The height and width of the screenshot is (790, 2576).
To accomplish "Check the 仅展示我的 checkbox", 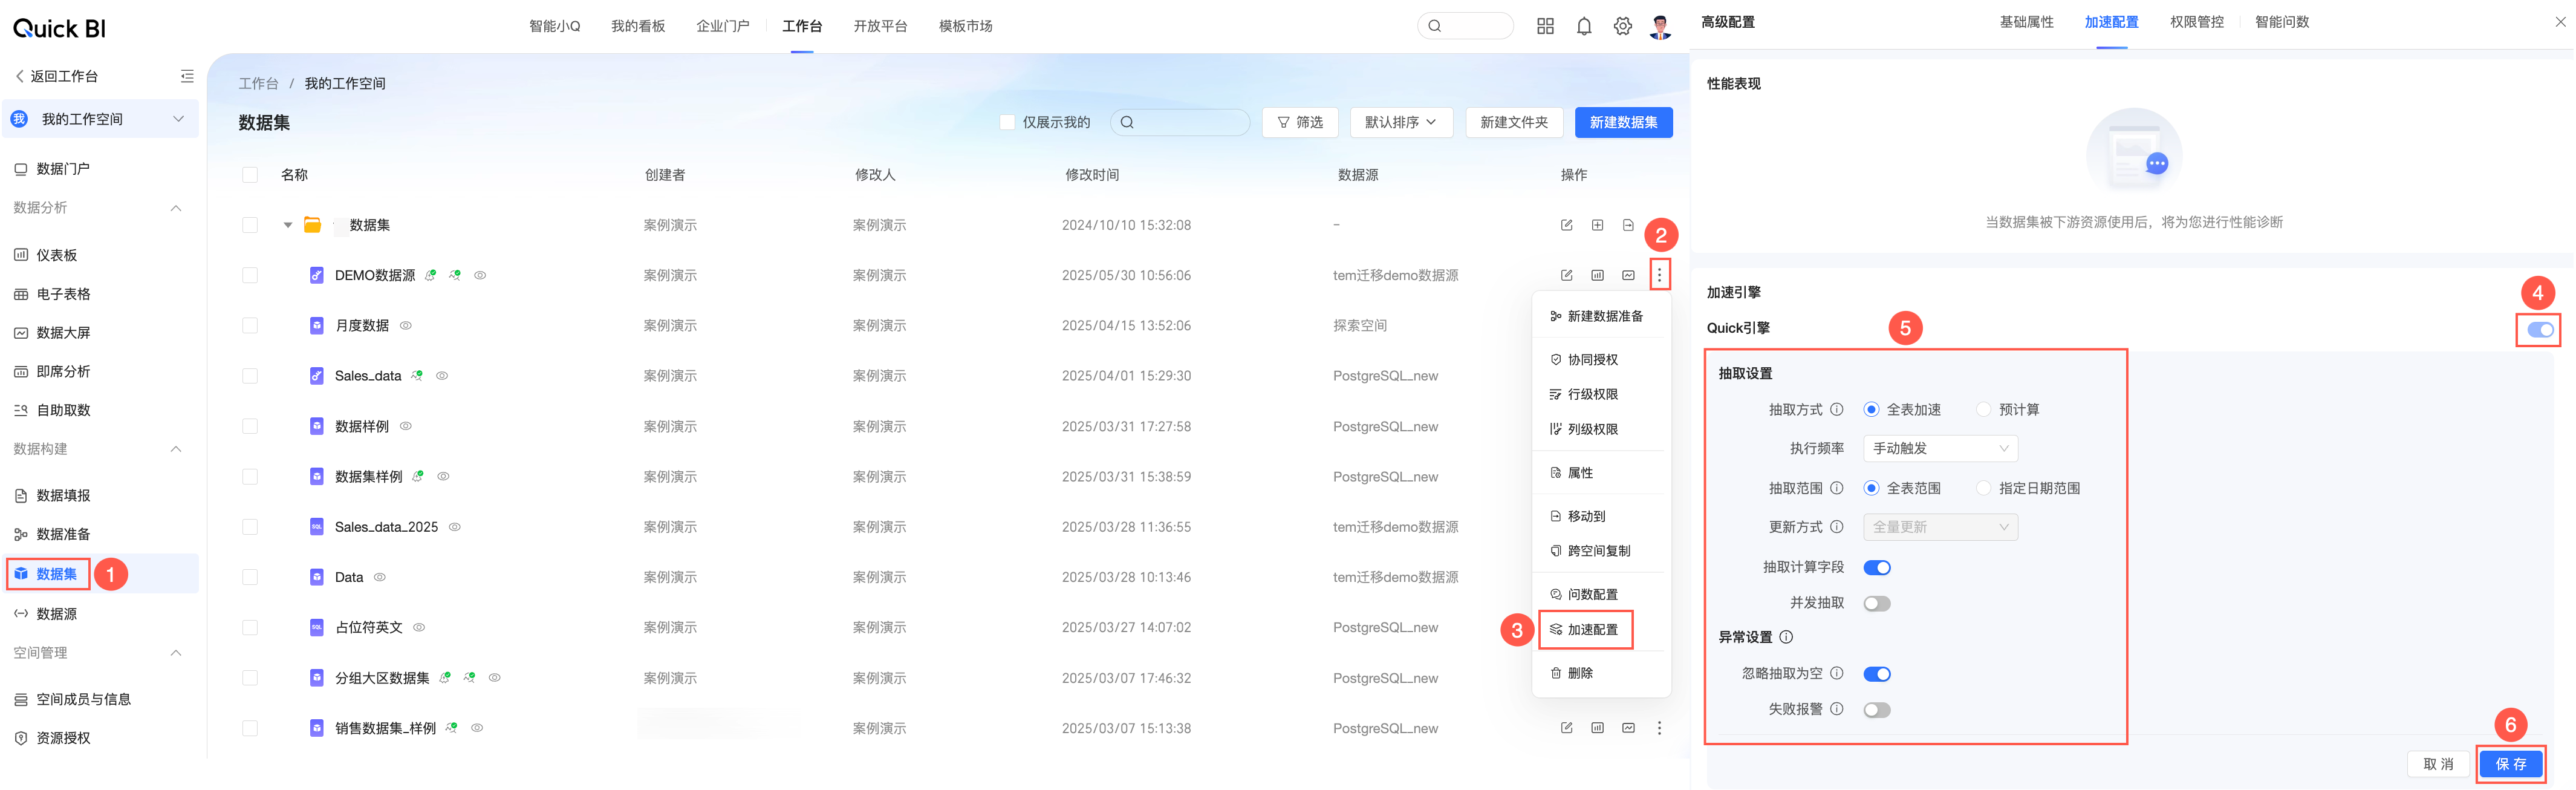I will [x=1007, y=122].
